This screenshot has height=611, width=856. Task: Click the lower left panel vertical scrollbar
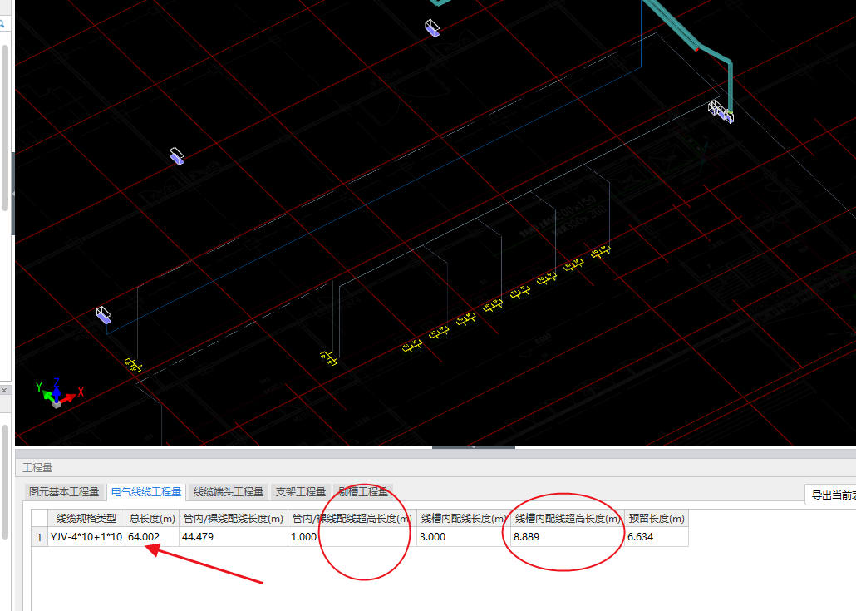5,482
